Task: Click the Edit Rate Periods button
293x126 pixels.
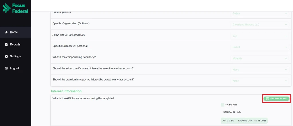Action: [276, 99]
